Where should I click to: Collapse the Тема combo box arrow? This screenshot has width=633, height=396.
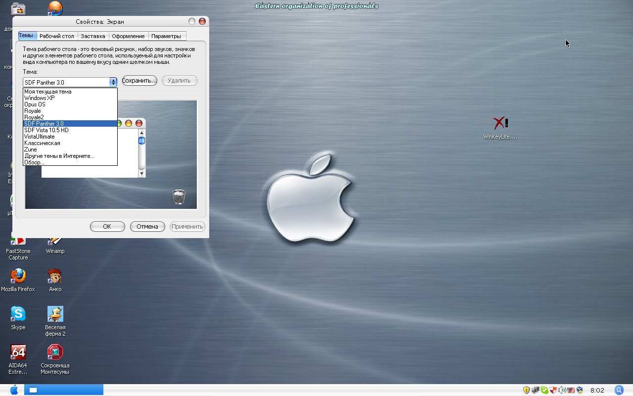[x=113, y=82]
